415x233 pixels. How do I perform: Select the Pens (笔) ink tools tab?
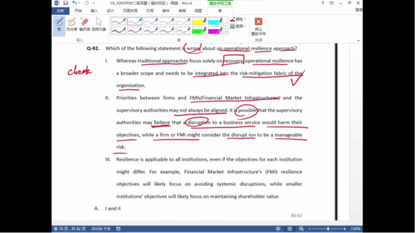(x=220, y=11)
